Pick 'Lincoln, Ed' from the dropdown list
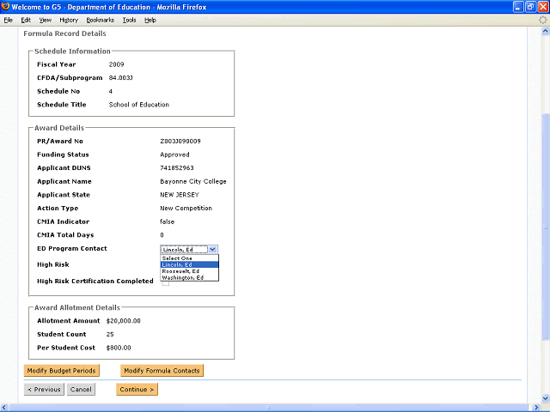The height and width of the screenshot is (412, 550). [x=189, y=265]
